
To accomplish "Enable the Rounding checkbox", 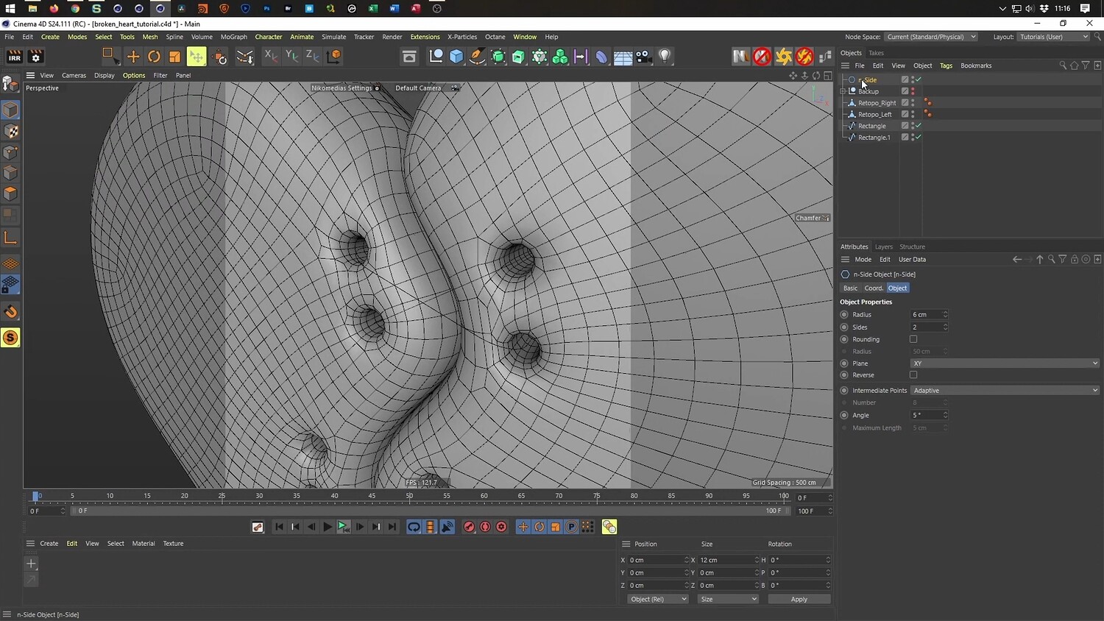I will click(913, 339).
